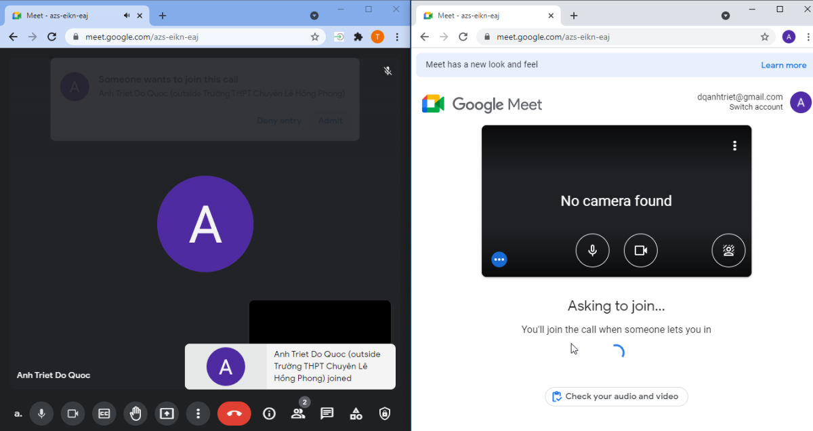Viewport: 813px width, 431px height.
Task: Click muted microphone indicator at top of call
Action: tap(388, 70)
